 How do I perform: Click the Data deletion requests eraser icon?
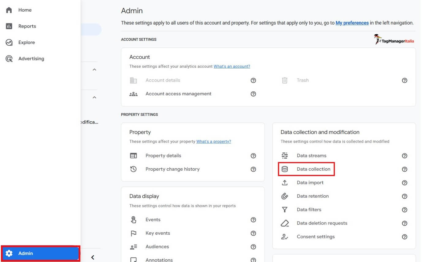pos(285,223)
